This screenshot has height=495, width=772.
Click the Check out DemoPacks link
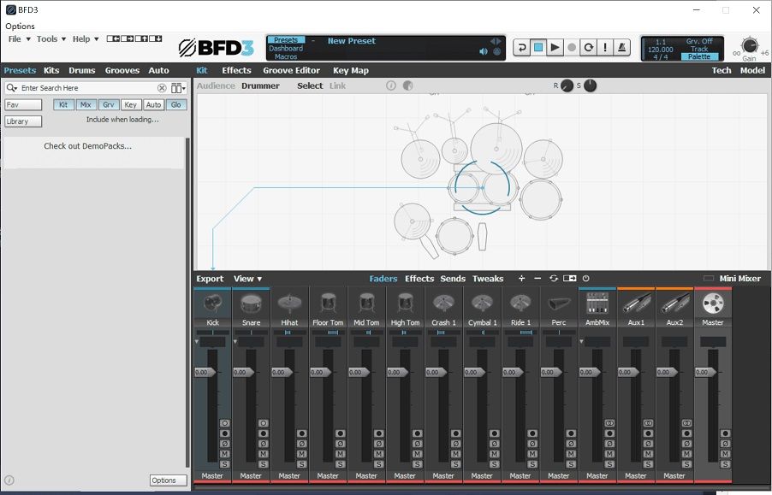[x=87, y=146]
